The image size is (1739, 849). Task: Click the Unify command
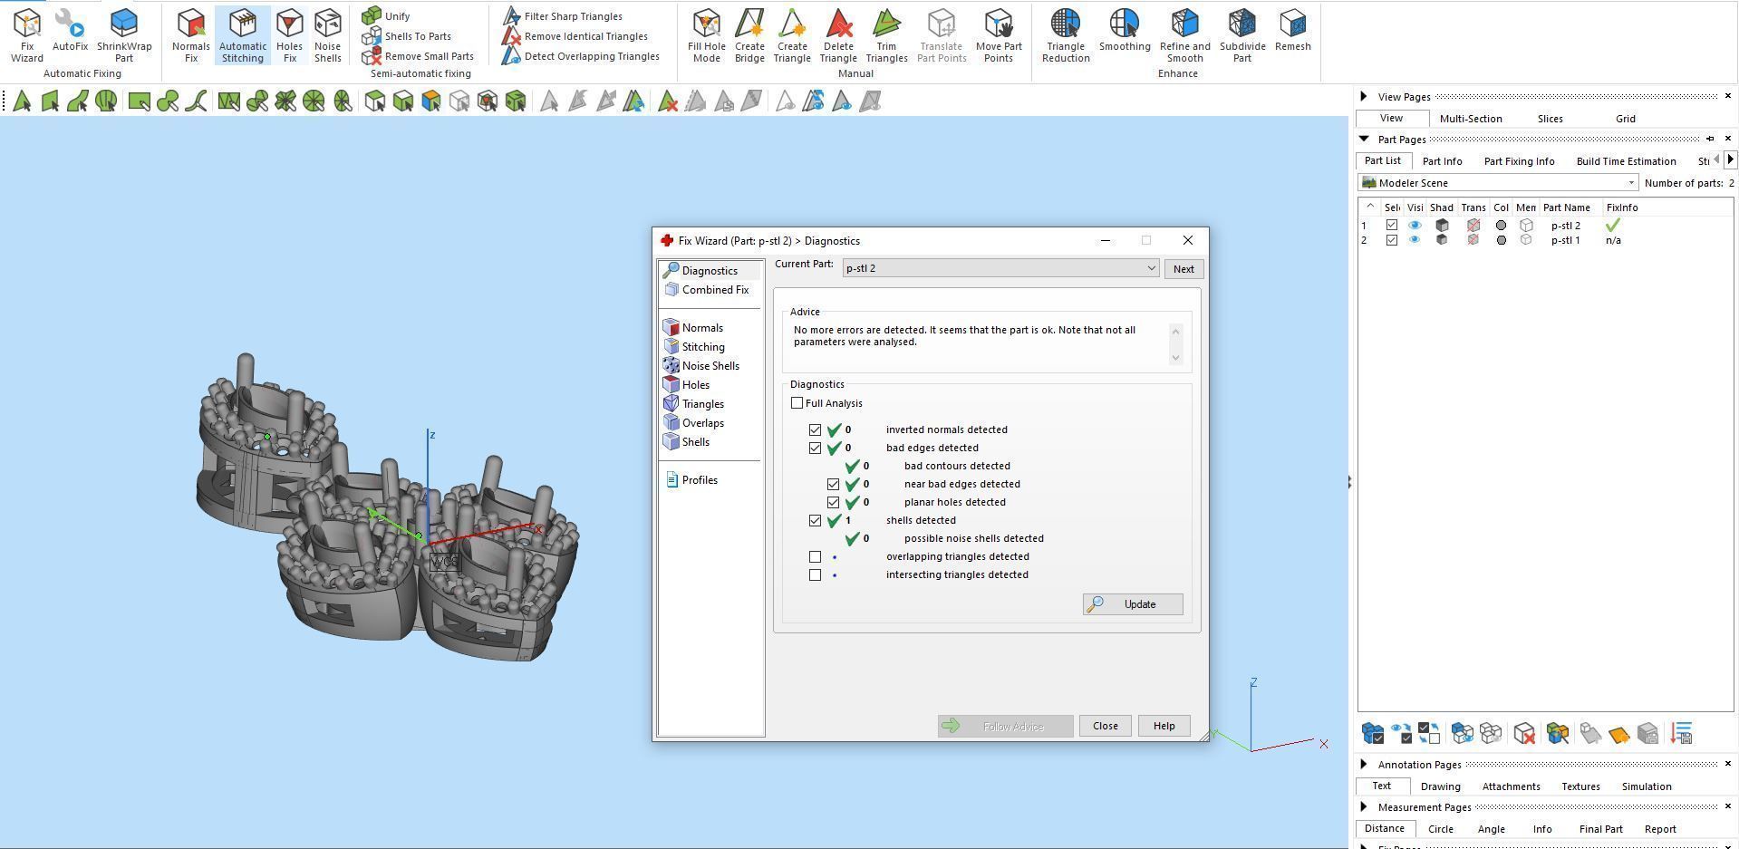click(x=386, y=16)
